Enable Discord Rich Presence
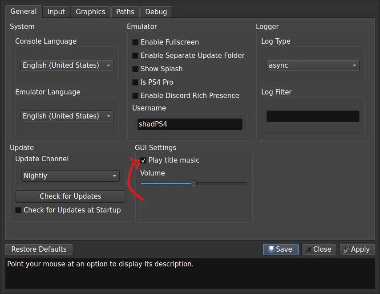The height and width of the screenshot is (294, 380). pos(135,96)
